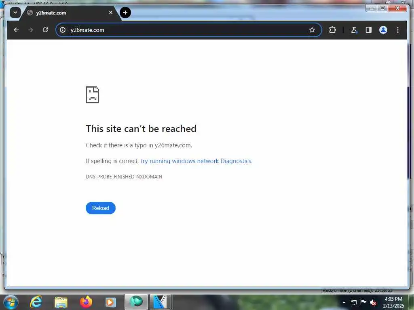The height and width of the screenshot is (310, 414).
Task: Open the Windows Start button
Action: [x=11, y=302]
